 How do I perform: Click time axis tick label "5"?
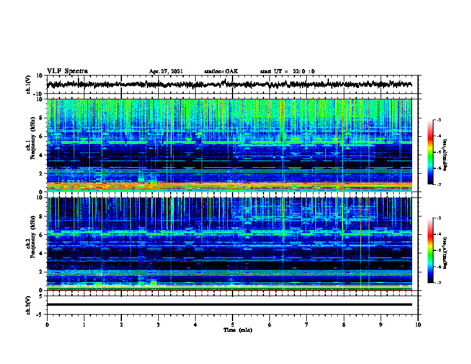233,325
